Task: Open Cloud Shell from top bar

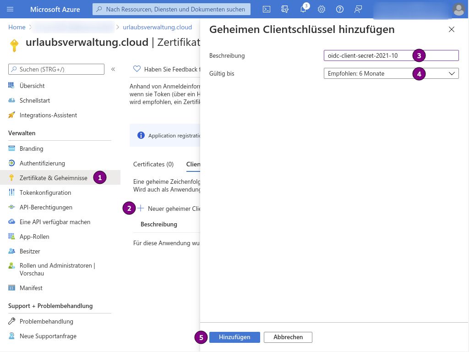Action: pos(266,9)
